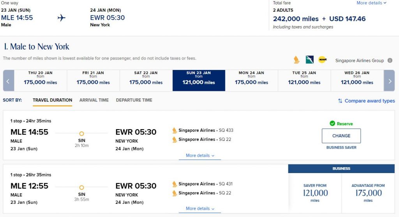Click the Singapore Airlines logo icon in legend
Screen dimensions: 399x217
(x=297, y=60)
